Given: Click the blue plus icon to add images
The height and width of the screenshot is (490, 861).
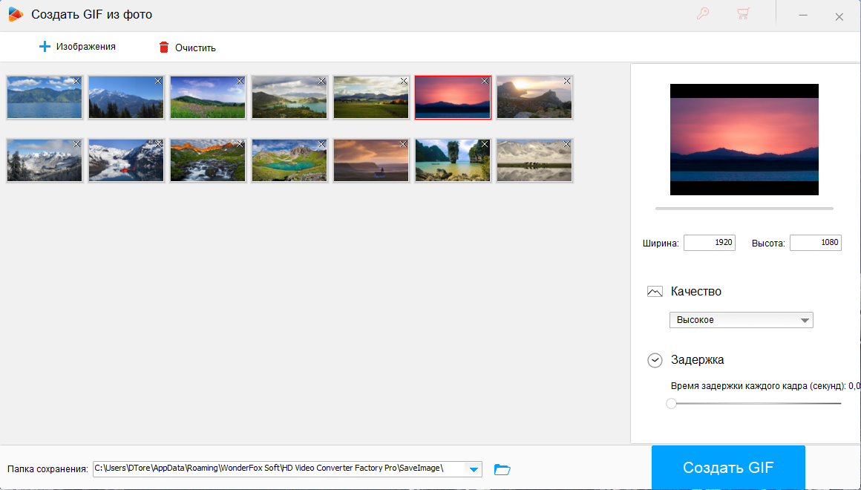Looking at the screenshot, I should [45, 47].
